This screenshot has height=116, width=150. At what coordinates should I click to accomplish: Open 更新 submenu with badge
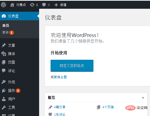pos(6,32)
